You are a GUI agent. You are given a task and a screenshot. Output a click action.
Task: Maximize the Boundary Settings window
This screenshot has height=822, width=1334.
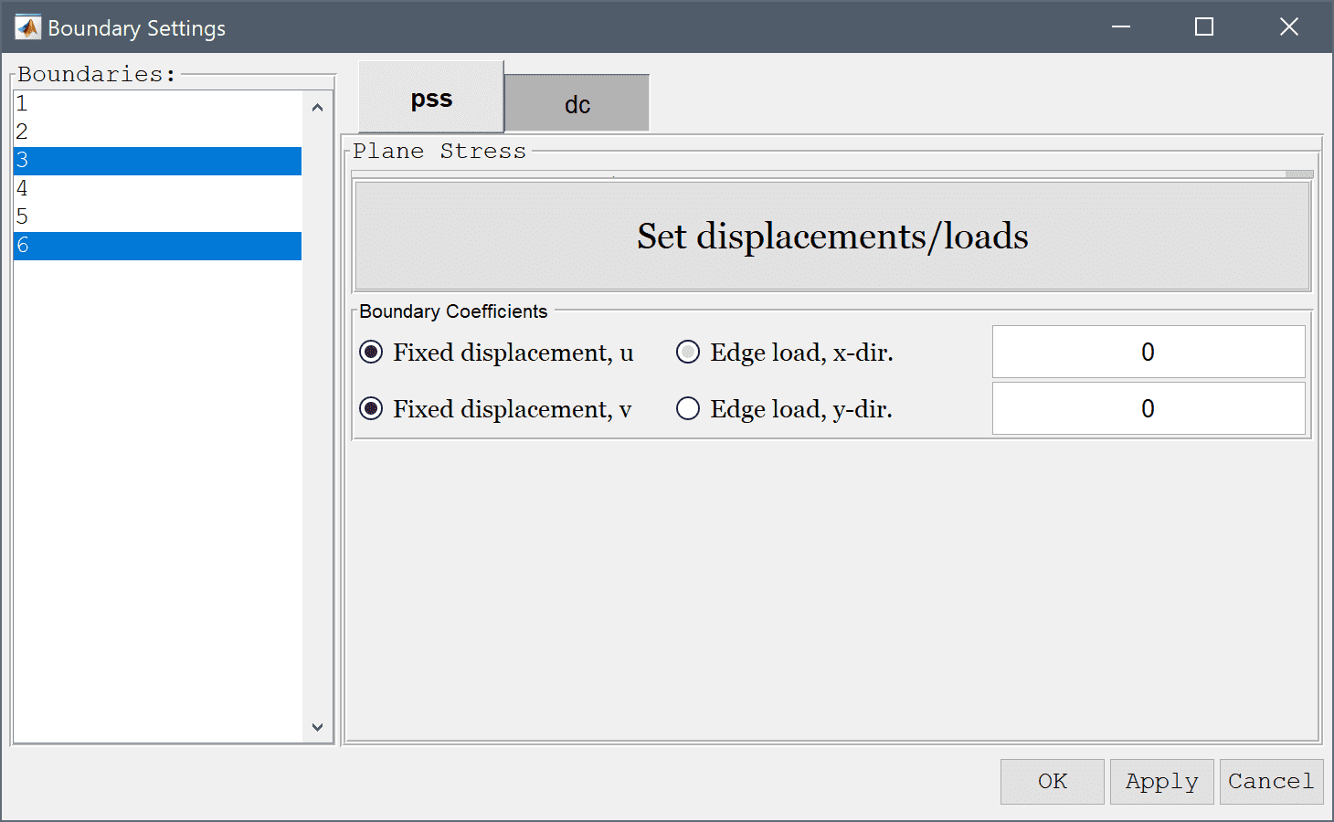click(1204, 27)
